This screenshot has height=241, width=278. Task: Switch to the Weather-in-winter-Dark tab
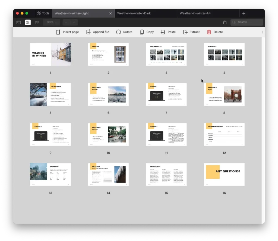(x=134, y=13)
